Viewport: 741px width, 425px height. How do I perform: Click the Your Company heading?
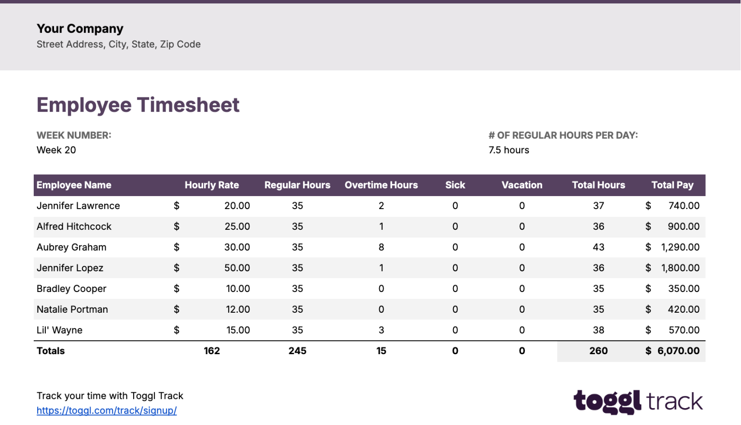80,28
